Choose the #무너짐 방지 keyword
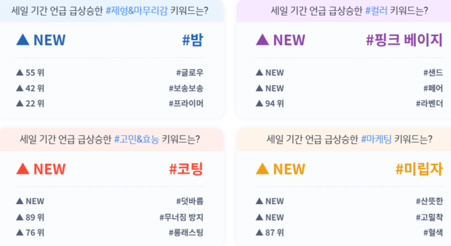Image resolution: width=451 pixels, height=246 pixels. click(182, 217)
